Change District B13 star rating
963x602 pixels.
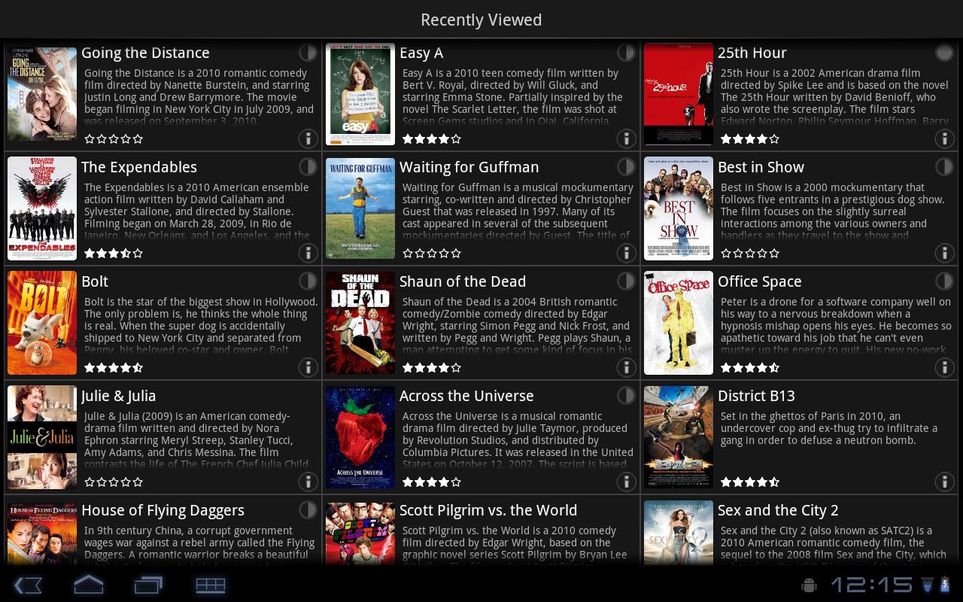[750, 482]
